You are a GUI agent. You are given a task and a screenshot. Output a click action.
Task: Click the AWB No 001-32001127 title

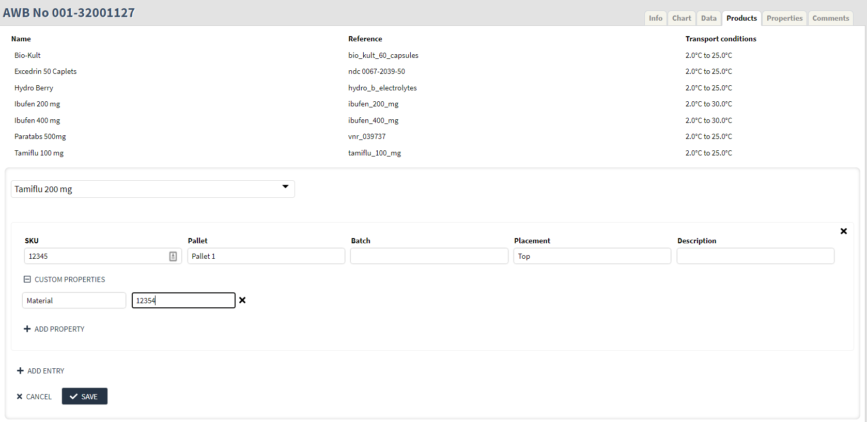tap(69, 12)
